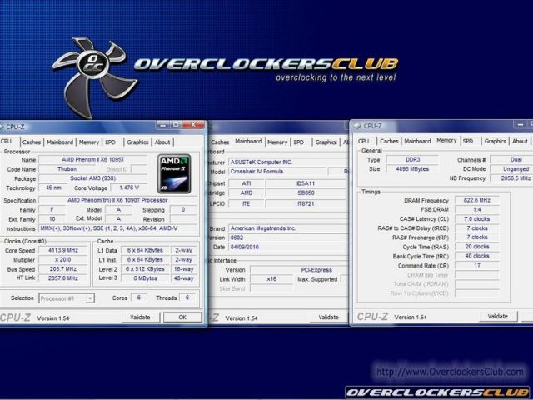Click Name field AMD Phenom II X6 1095T

[x=93, y=159]
